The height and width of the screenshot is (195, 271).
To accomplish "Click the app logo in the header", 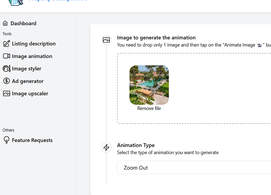I will [x=16, y=2].
